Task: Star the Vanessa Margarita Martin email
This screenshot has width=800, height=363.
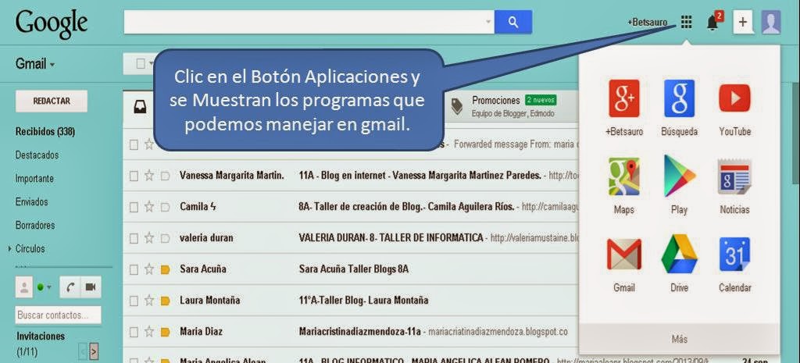Action: (149, 176)
